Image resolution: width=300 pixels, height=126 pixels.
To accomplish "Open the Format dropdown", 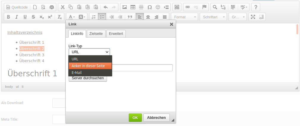I will click(x=185, y=17).
